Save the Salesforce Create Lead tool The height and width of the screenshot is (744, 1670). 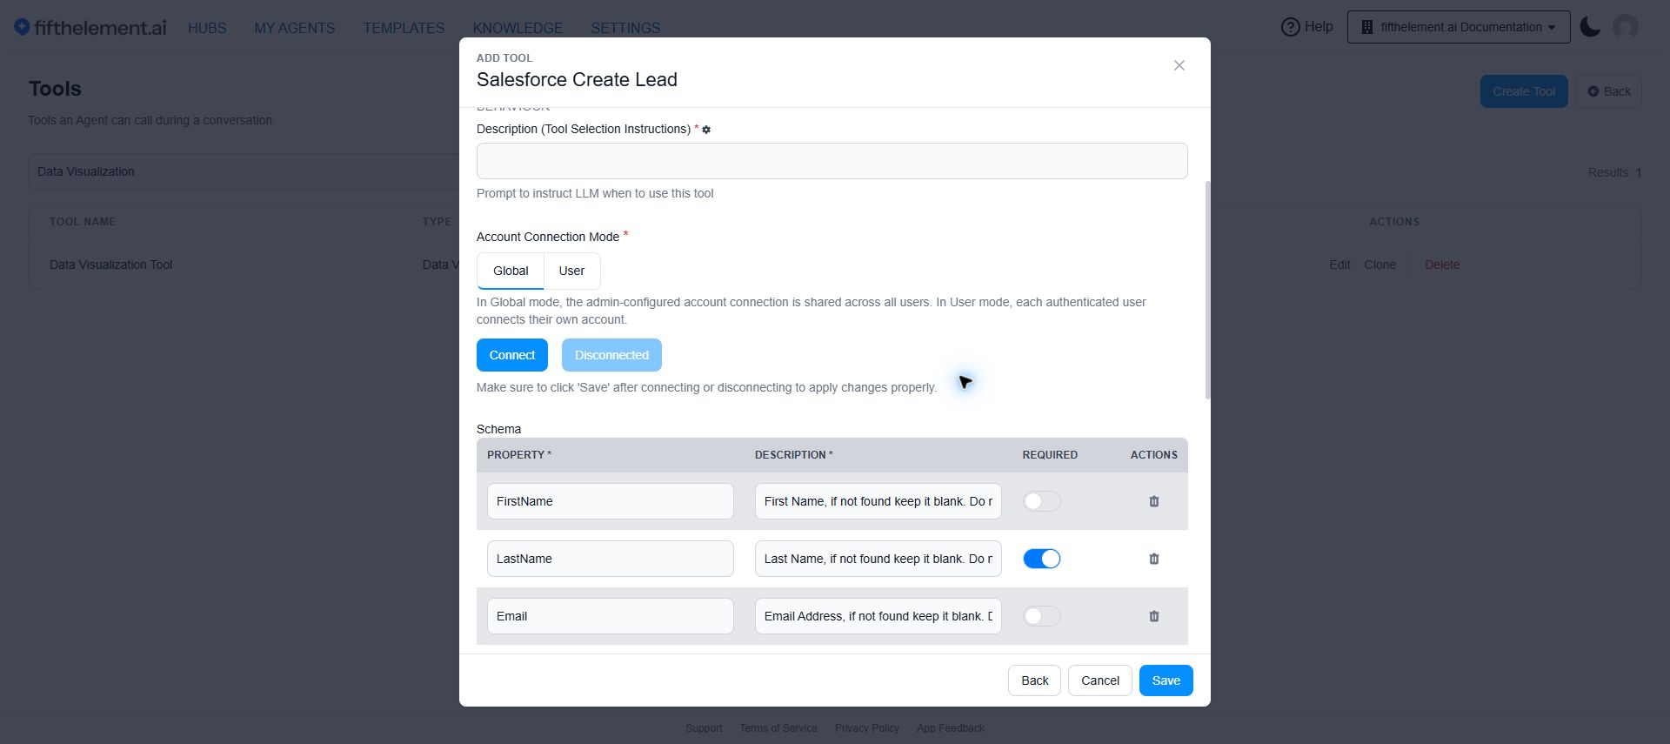pyautogui.click(x=1166, y=680)
